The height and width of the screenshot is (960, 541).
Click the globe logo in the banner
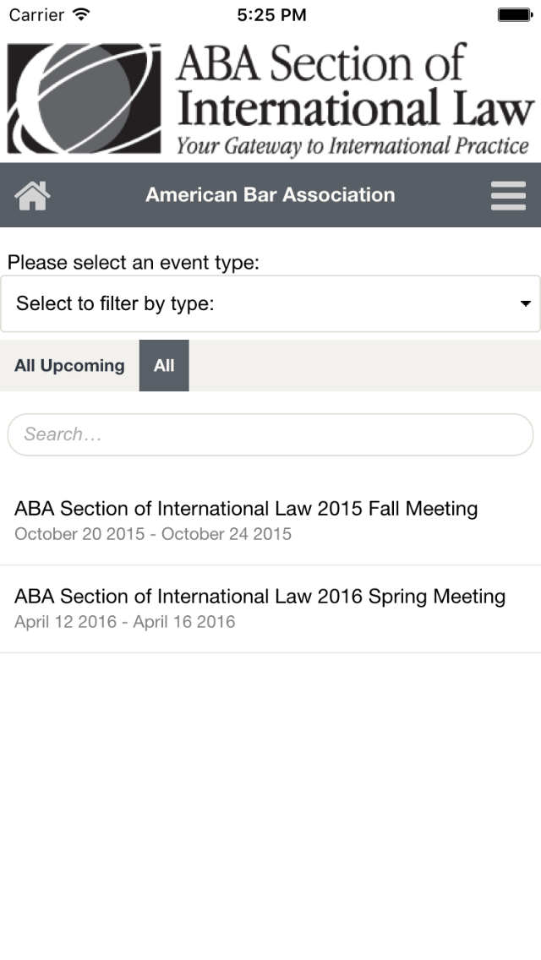tap(84, 98)
